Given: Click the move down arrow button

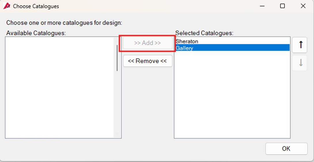Looking at the screenshot, I should pyautogui.click(x=299, y=63).
